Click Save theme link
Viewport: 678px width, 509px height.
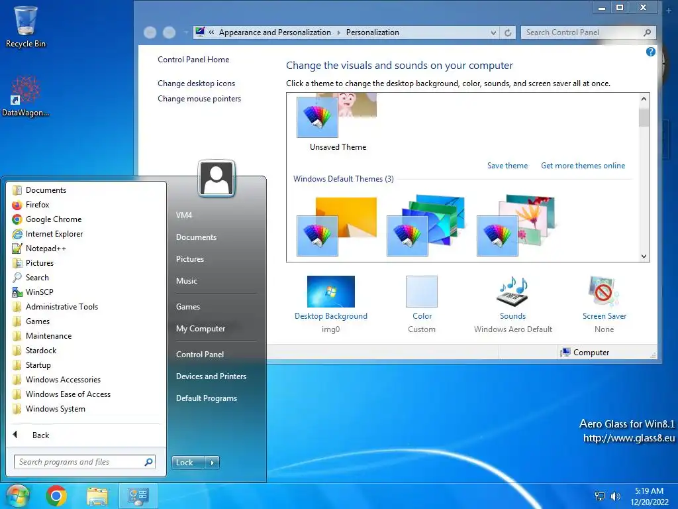click(x=507, y=166)
